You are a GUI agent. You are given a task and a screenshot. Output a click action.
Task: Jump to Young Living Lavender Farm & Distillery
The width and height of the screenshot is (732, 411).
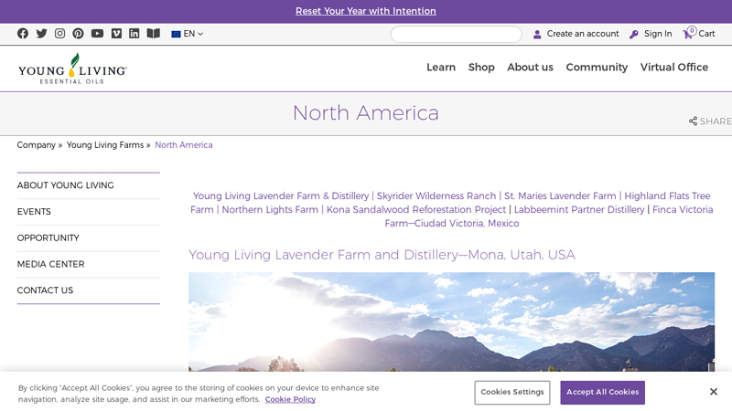pos(281,195)
